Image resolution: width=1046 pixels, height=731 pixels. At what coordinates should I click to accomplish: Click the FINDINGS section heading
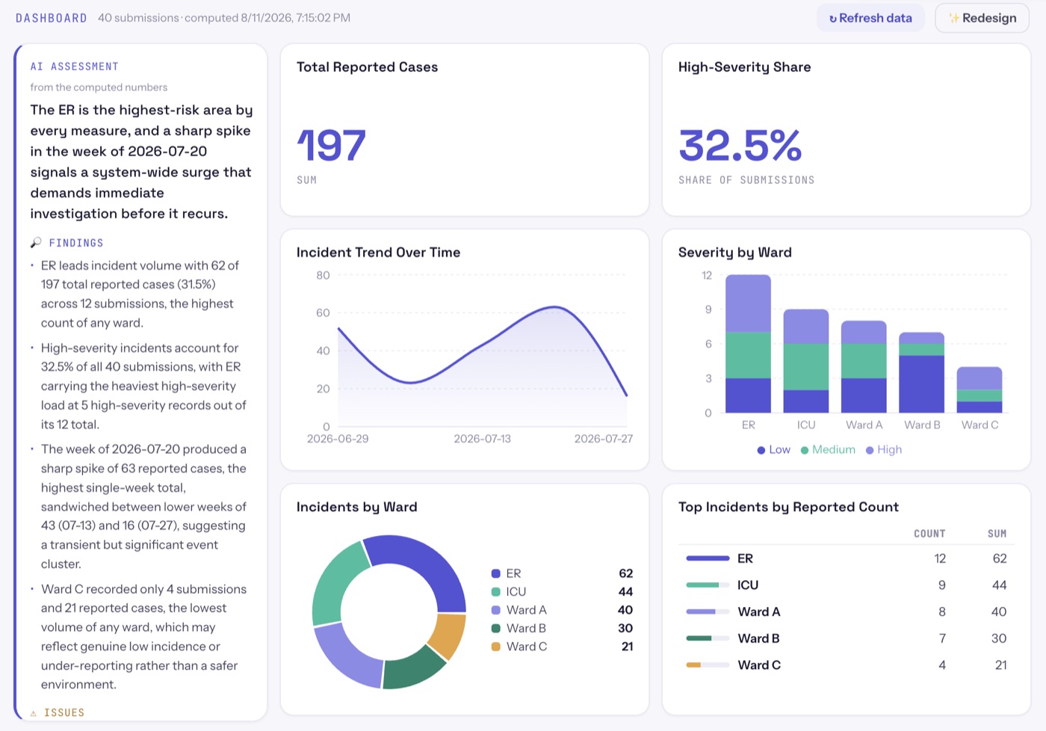tap(76, 243)
